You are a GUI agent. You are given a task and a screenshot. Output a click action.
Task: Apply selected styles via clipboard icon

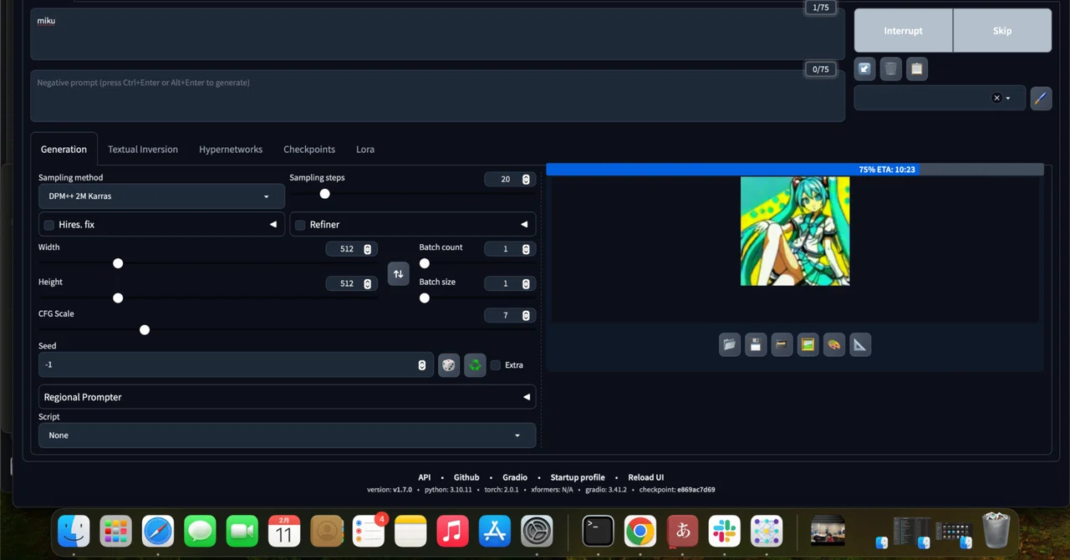[917, 69]
